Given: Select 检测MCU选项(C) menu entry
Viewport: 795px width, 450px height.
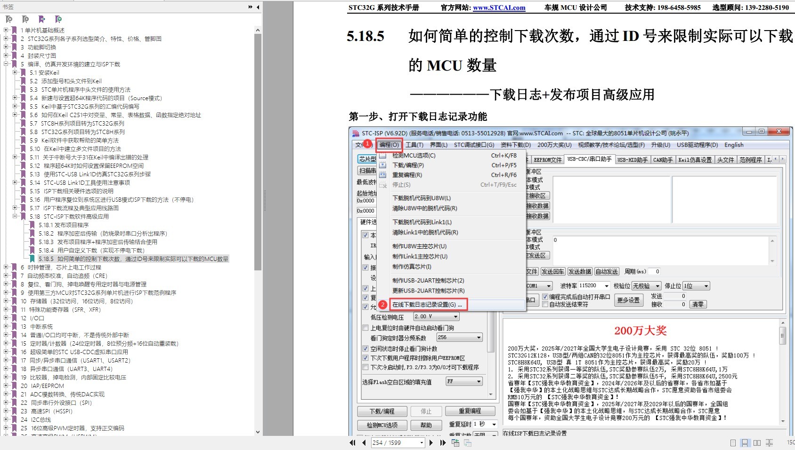Looking at the screenshot, I should click(x=414, y=155).
